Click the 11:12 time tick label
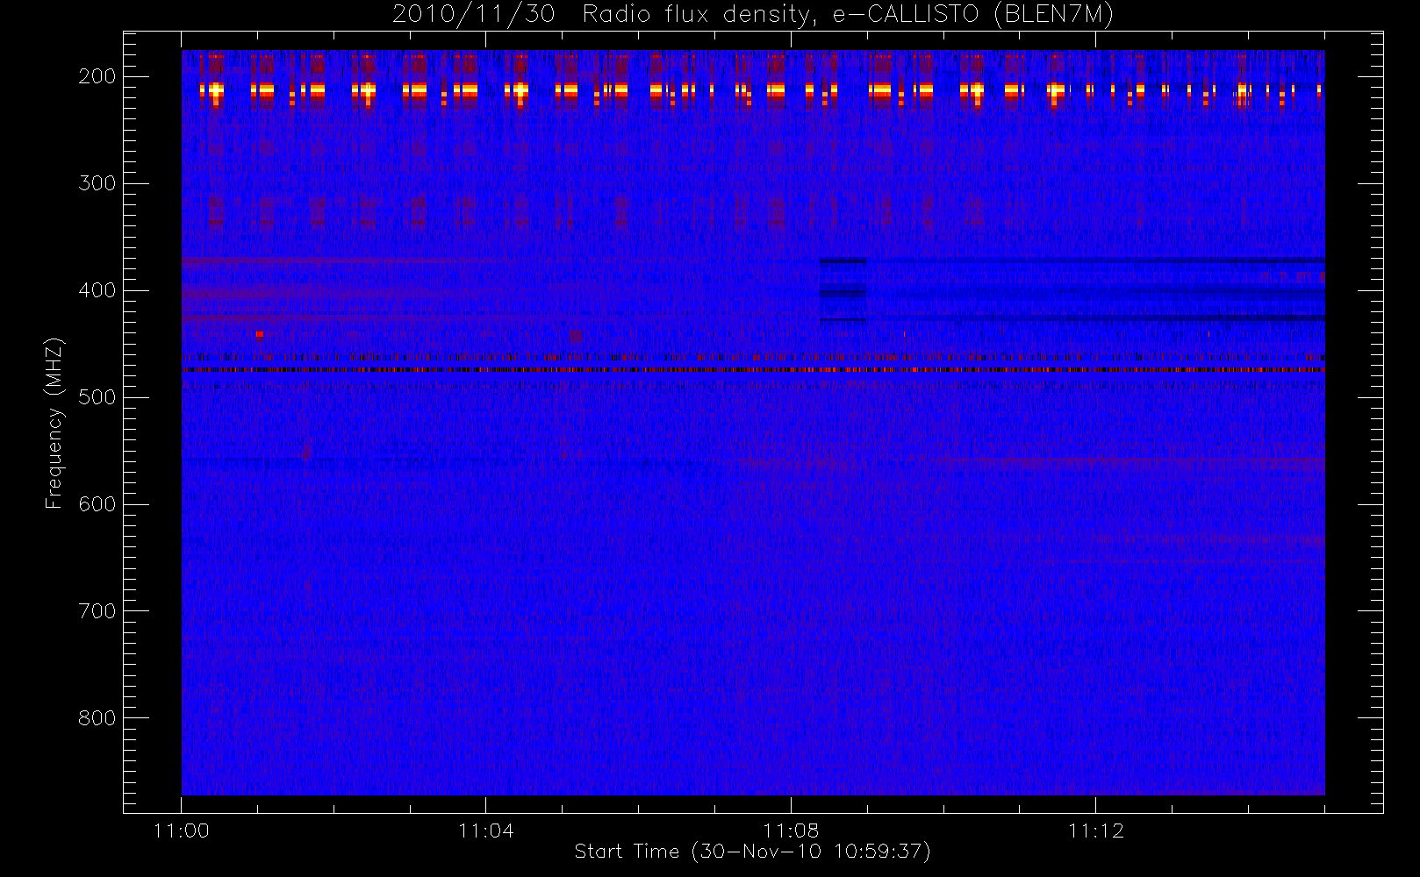 (1095, 830)
